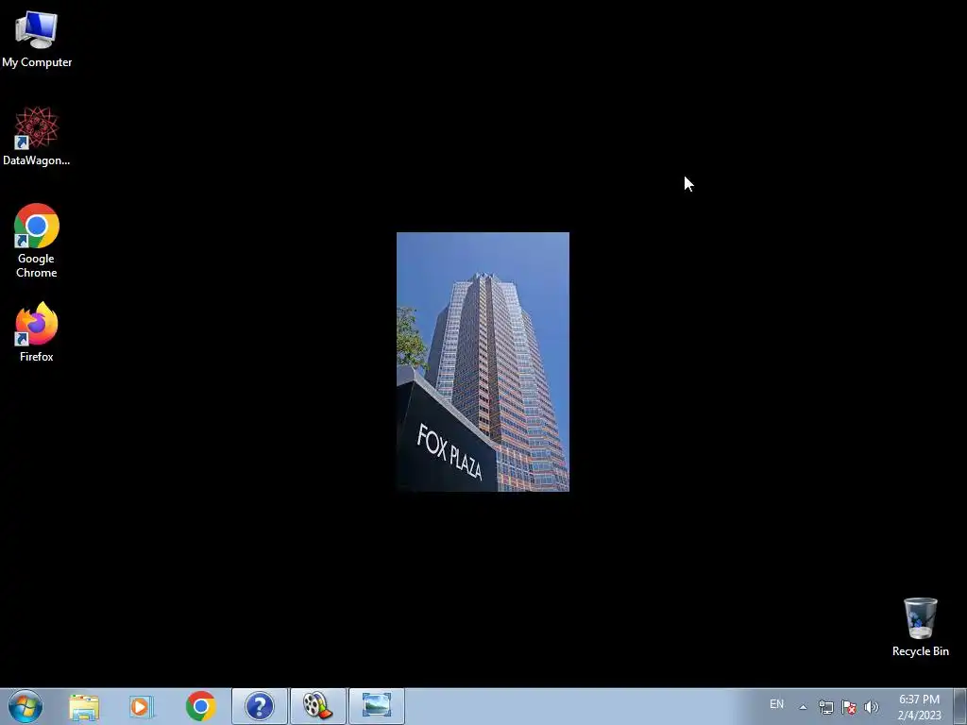
Task: Select the Recycle Bin icon
Action: [x=920, y=627]
